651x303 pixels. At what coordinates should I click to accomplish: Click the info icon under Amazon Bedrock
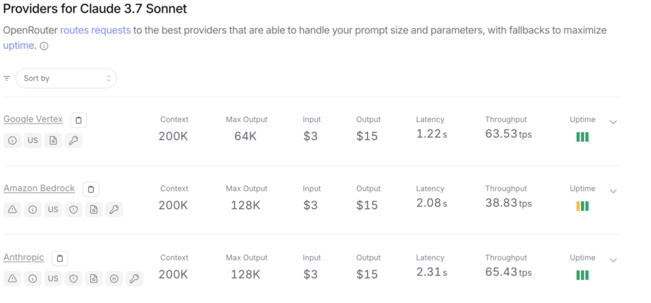[x=33, y=210]
